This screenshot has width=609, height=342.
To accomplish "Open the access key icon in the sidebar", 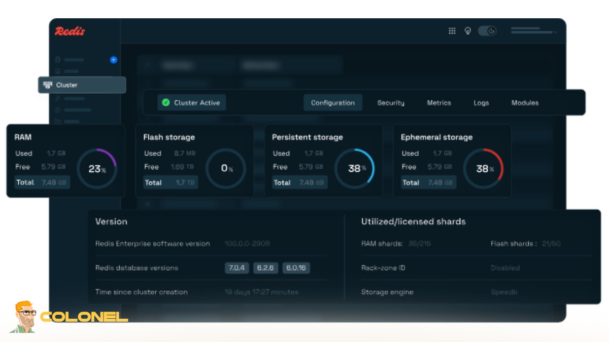I will [57, 97].
